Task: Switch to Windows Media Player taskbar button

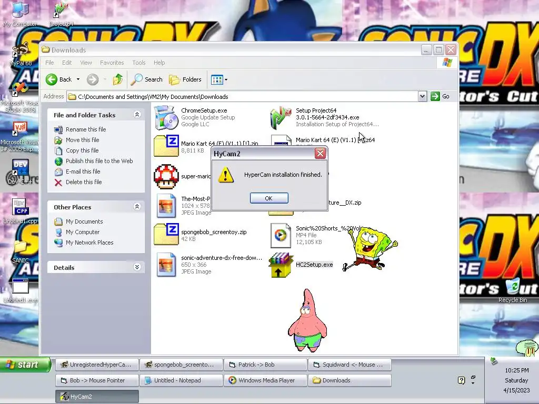Action: 265,380
